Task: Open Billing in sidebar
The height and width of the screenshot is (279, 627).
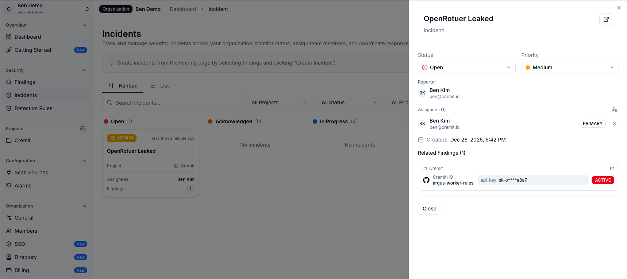Action: [46, 270]
